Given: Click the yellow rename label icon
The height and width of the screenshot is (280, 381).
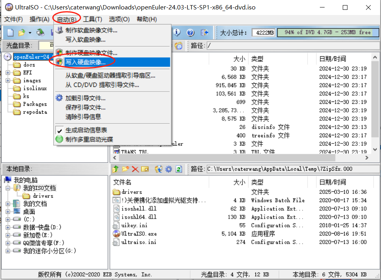Looking at the screenshot, I should click(145, 169).
